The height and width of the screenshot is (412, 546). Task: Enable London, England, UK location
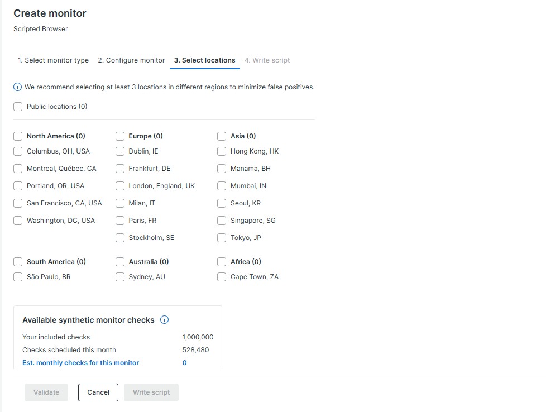(120, 186)
